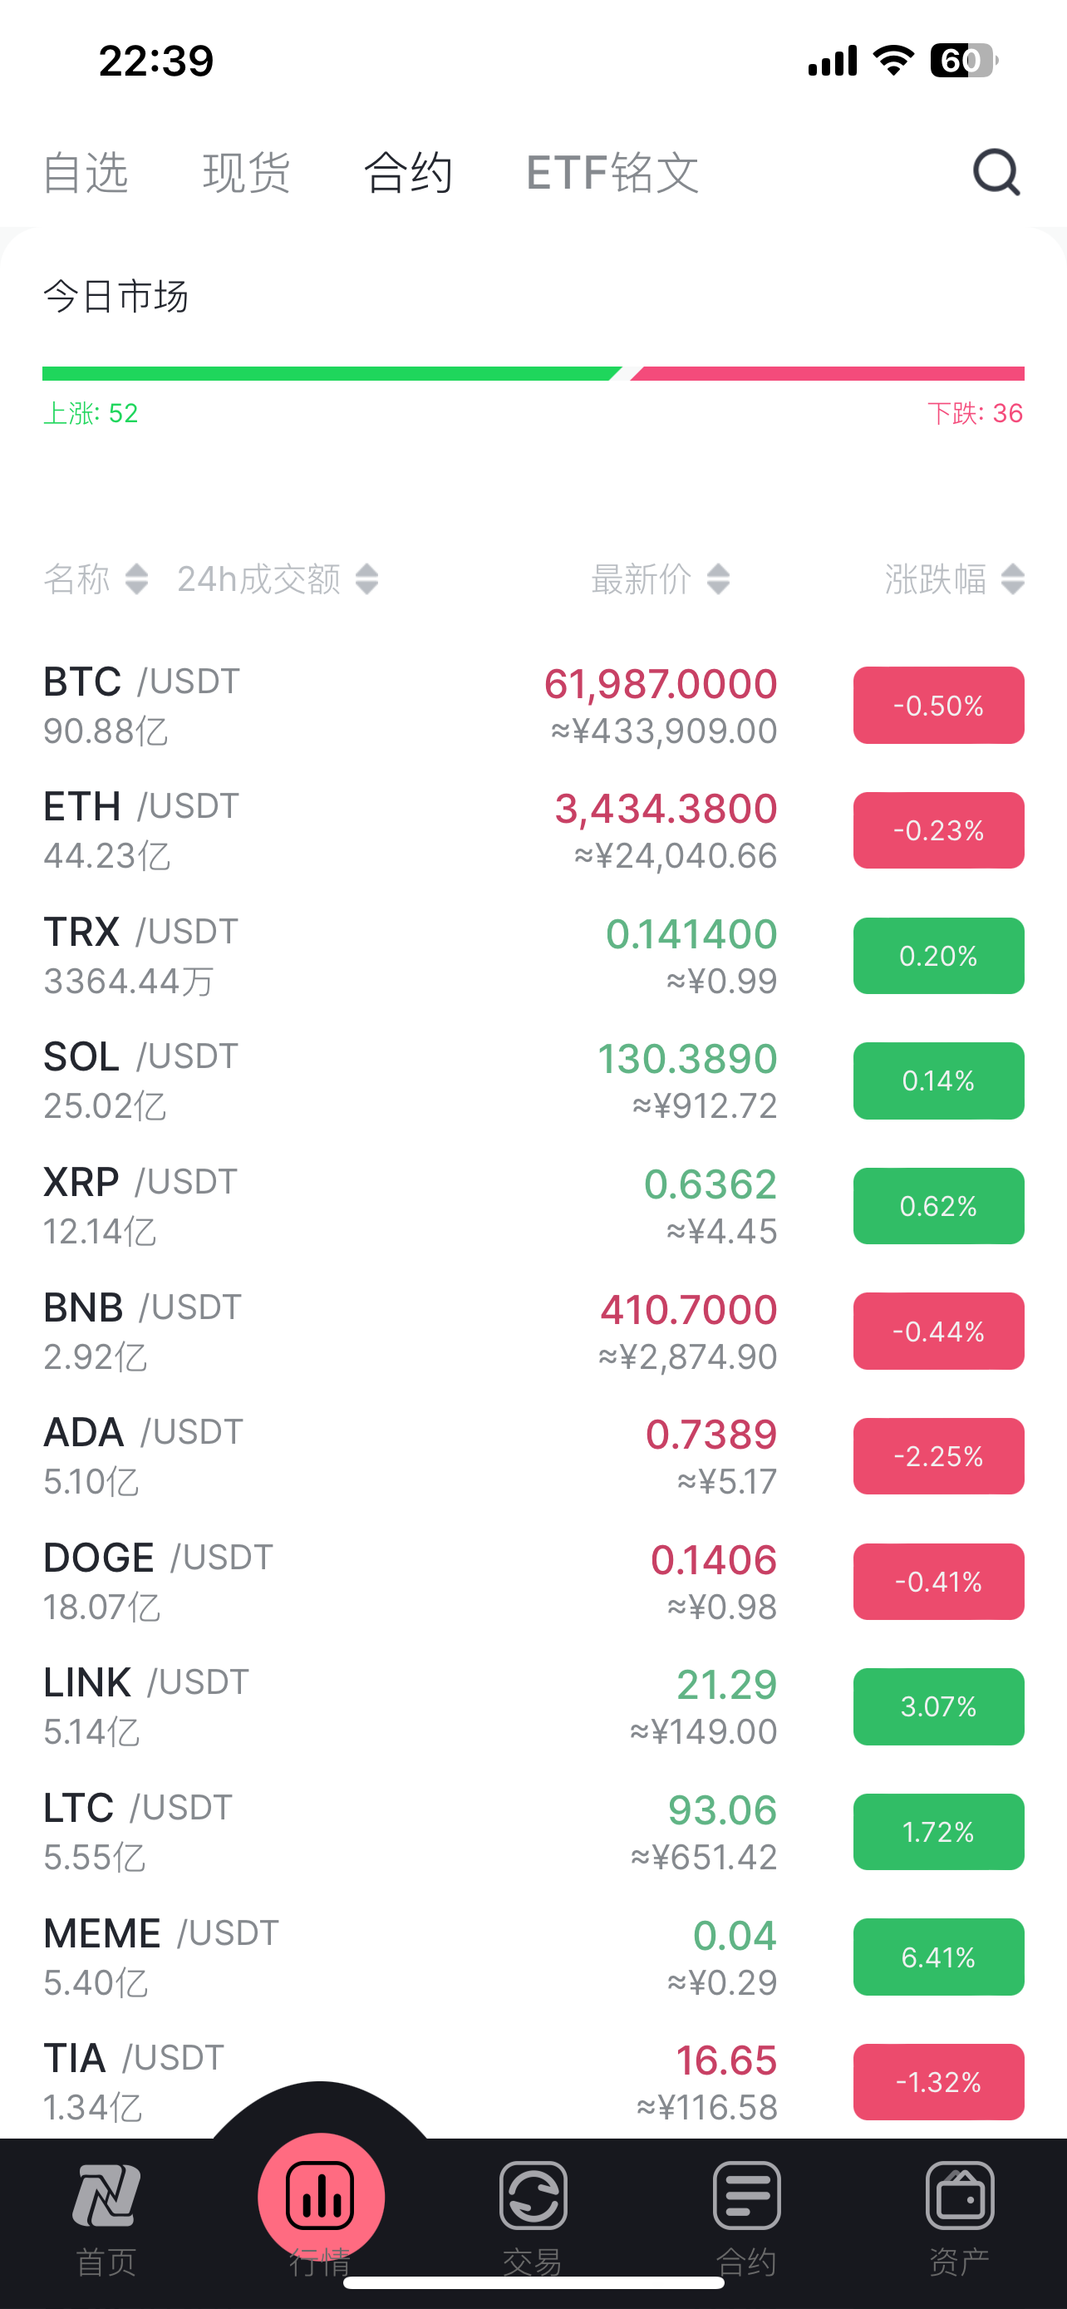Open the ETH/USDT contract row
Viewport: 1067px width, 2309px height.
358,830
